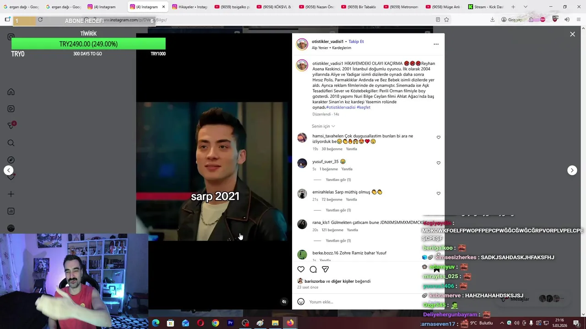Open Dashboard chart icon in sidebar
Viewport: 586px width, 329px height.
point(11,211)
